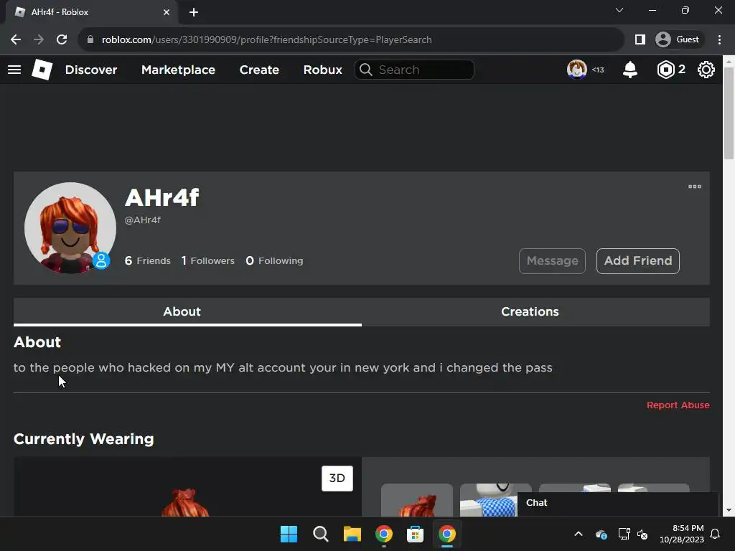Viewport: 735px width, 551px height.
Task: Click the Roblox logo home icon
Action: [42, 70]
